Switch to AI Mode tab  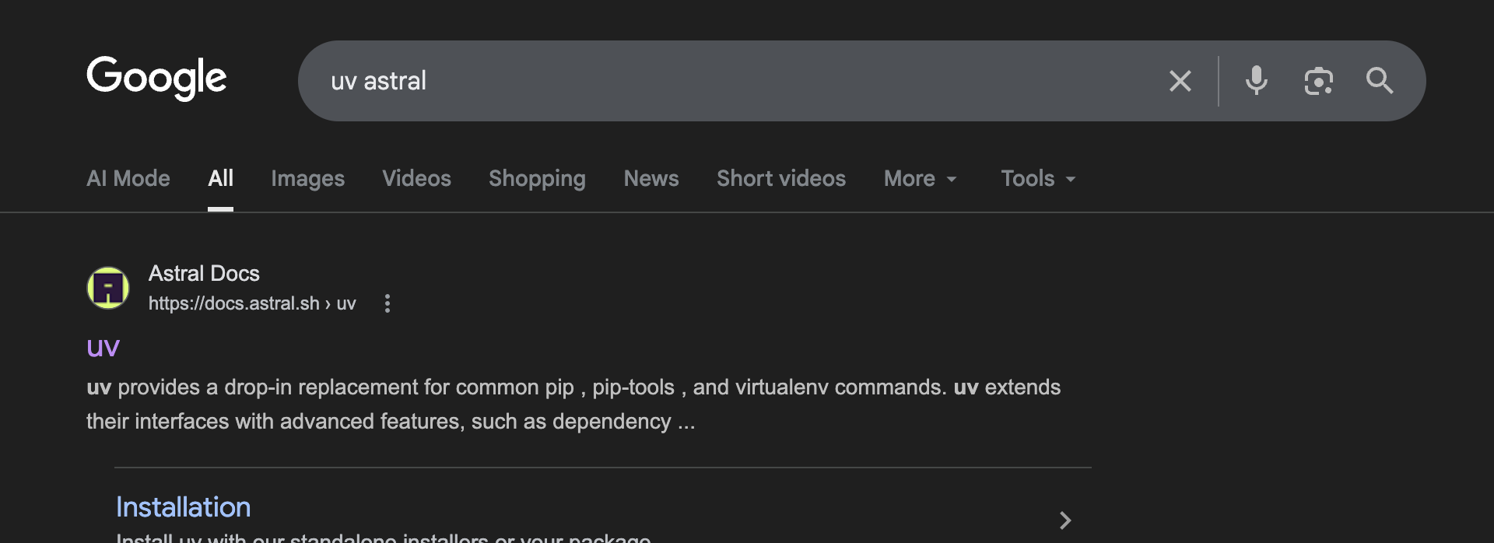click(x=128, y=179)
